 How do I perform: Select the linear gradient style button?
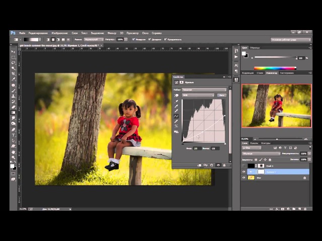[48, 40]
